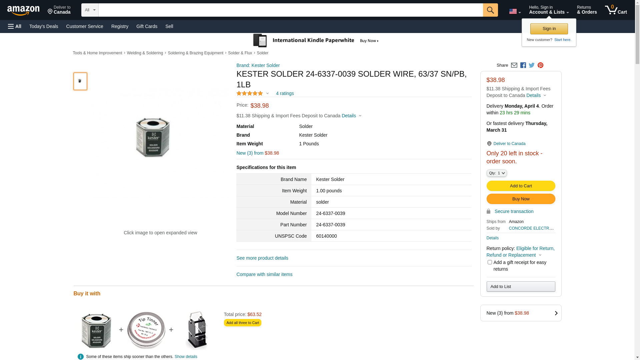Open the All hamburger menu

click(x=15, y=26)
